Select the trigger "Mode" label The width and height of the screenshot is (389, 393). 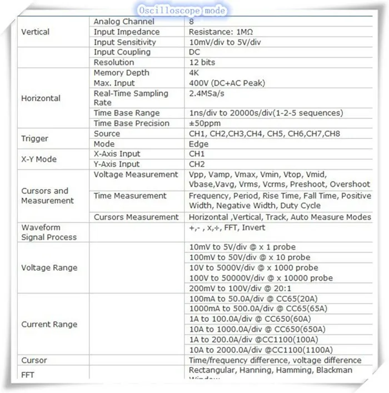[104, 144]
